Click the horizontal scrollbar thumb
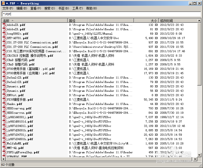 point(98,159)
